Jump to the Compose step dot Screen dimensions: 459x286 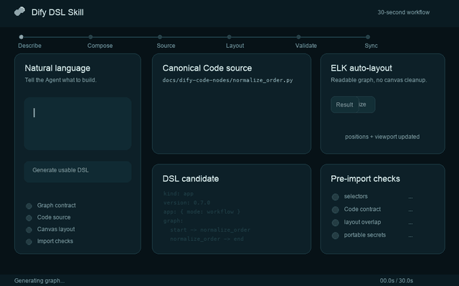(x=90, y=36)
